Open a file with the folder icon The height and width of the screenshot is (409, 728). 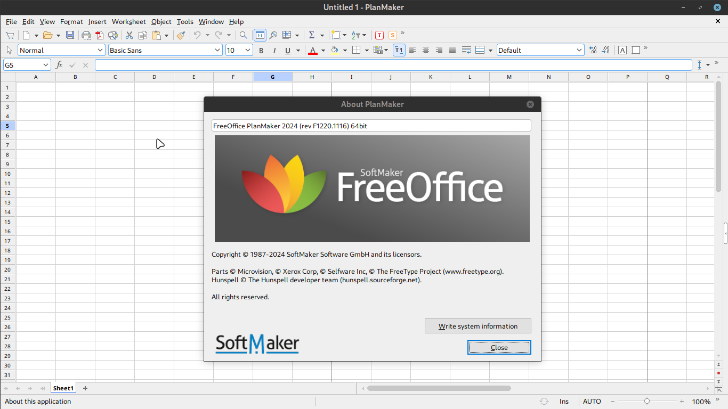[47, 35]
